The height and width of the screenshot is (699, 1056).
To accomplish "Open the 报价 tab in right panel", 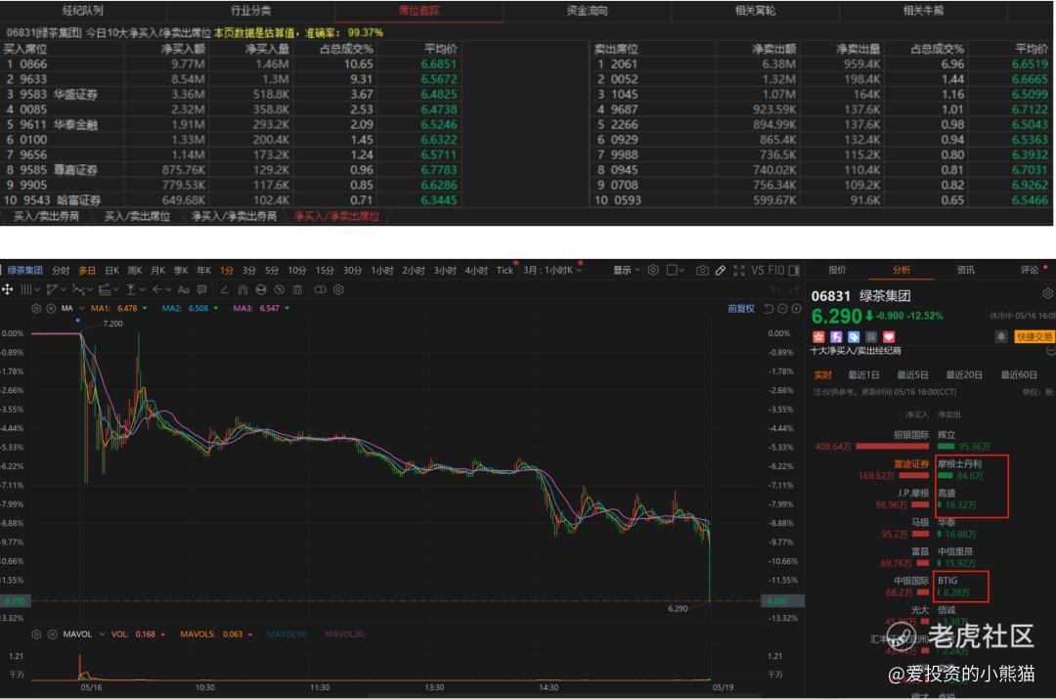I will click(x=837, y=270).
